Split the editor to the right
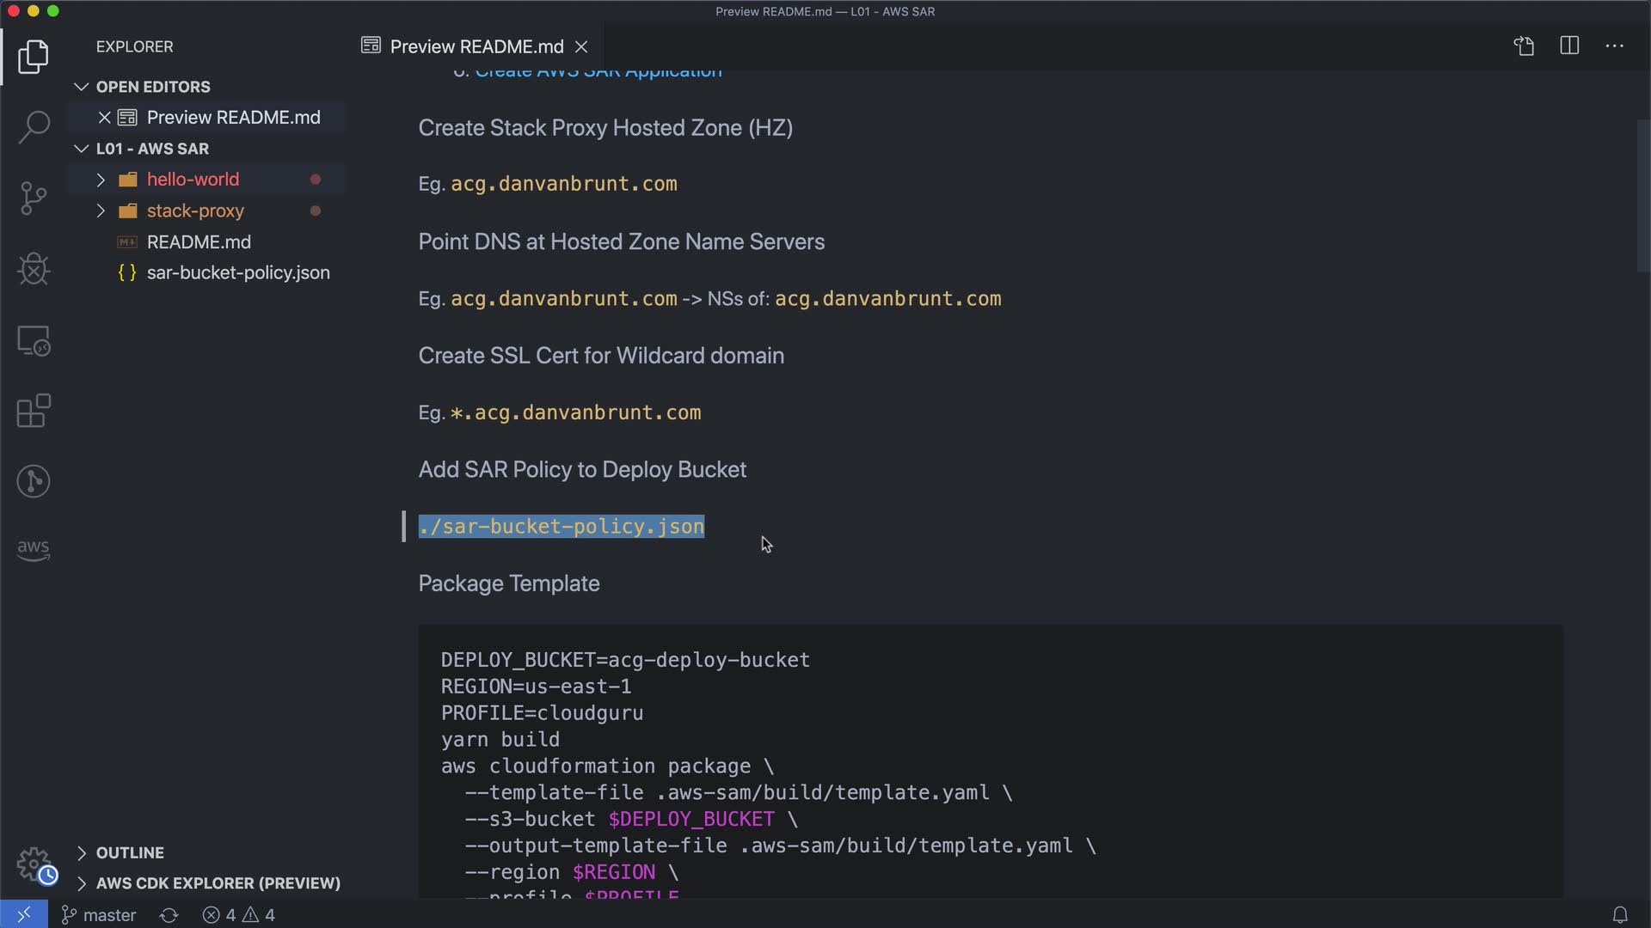The height and width of the screenshot is (928, 1651). pos(1569,46)
